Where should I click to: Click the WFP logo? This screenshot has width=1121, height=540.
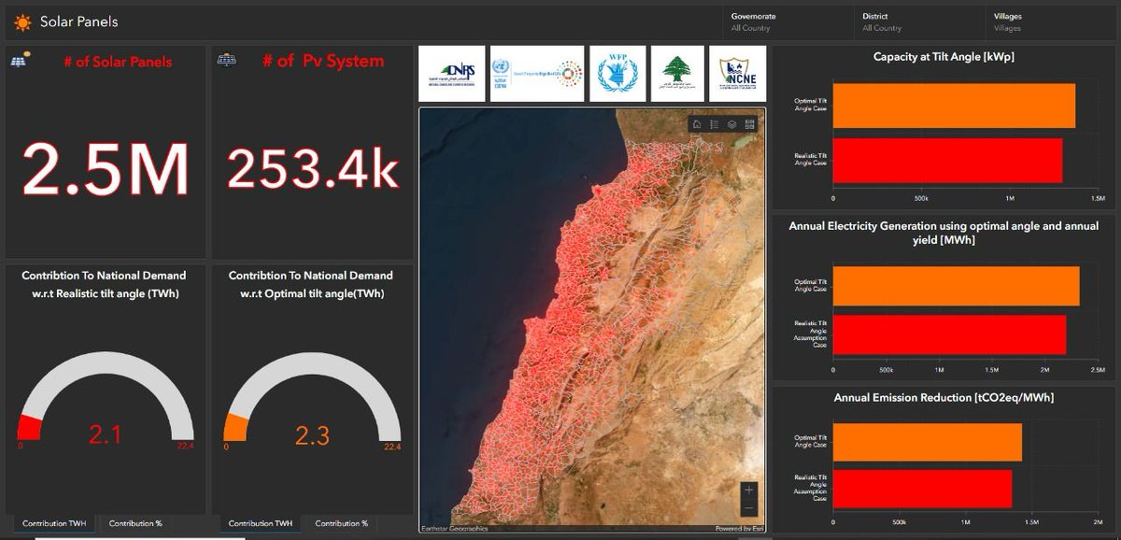tap(617, 73)
